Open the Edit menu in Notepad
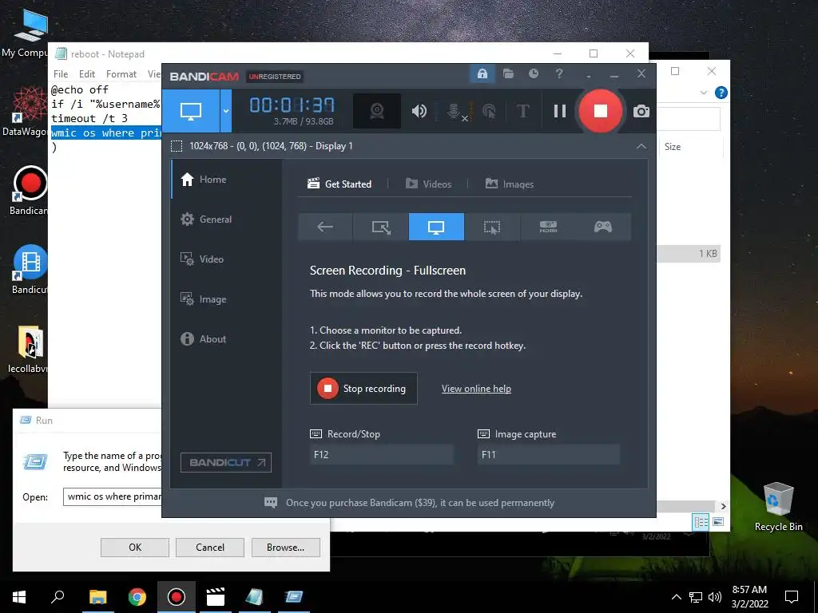Viewport: 818px width, 613px height. click(86, 74)
